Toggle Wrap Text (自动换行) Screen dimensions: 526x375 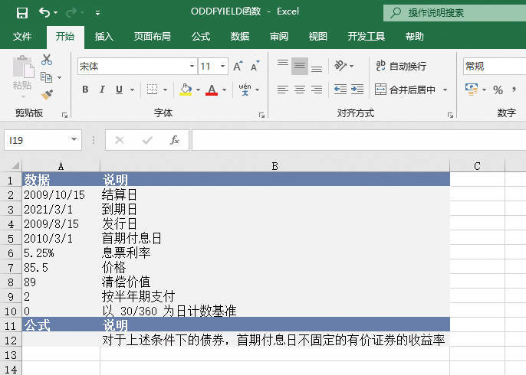click(400, 67)
